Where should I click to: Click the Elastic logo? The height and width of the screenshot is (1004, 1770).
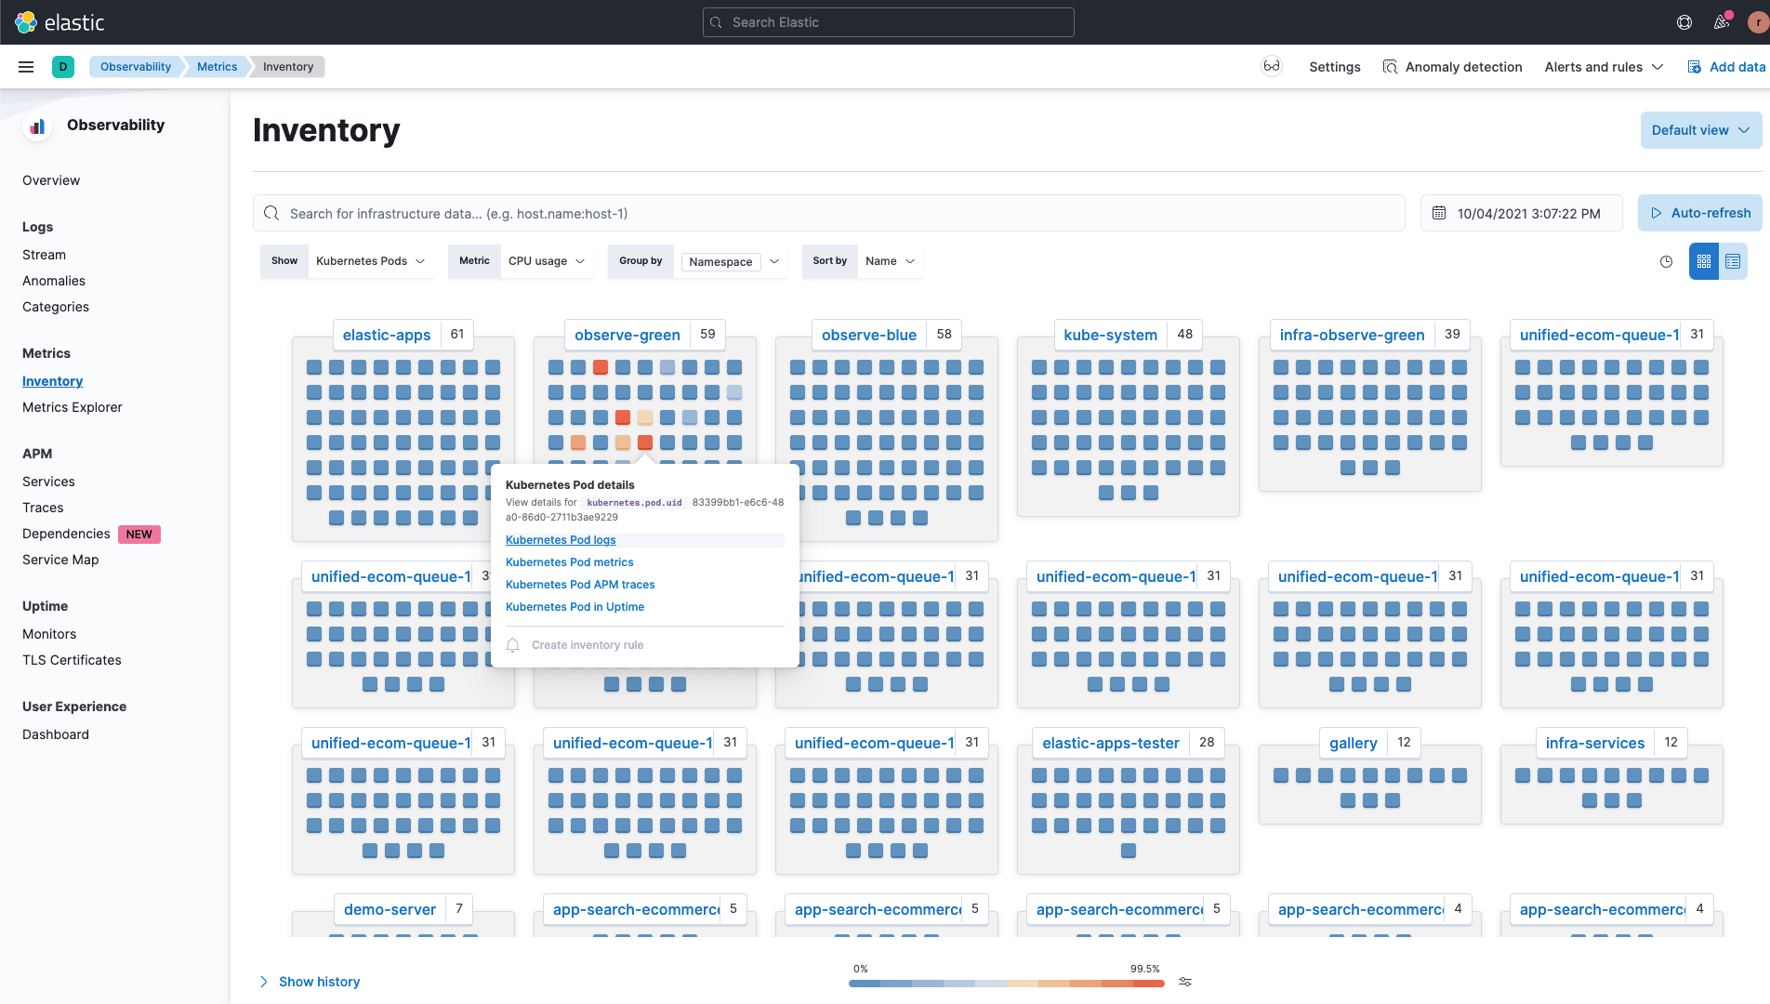60,22
